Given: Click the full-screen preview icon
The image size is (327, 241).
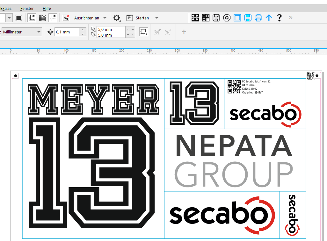Looking at the screenshot, I should tap(19, 18).
